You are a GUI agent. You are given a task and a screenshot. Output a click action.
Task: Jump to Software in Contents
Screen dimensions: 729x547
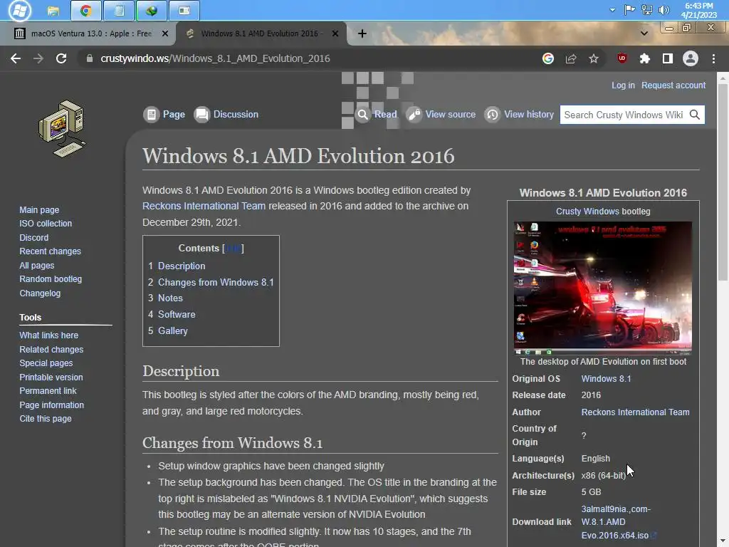(x=177, y=314)
